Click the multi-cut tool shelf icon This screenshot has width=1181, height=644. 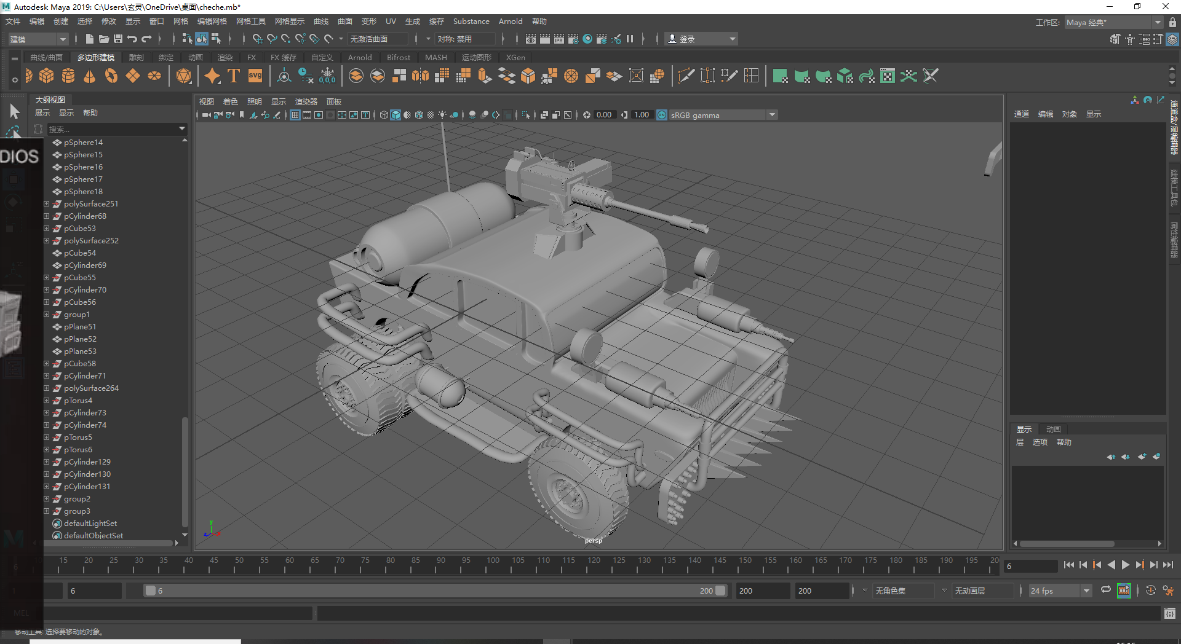[x=686, y=76]
